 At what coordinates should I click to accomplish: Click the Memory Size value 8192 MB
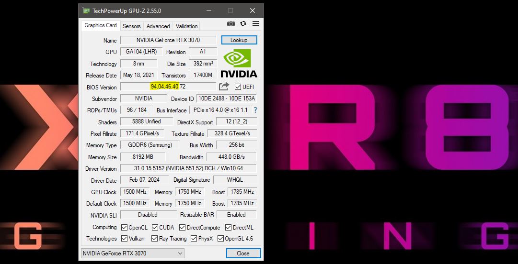coord(143,157)
